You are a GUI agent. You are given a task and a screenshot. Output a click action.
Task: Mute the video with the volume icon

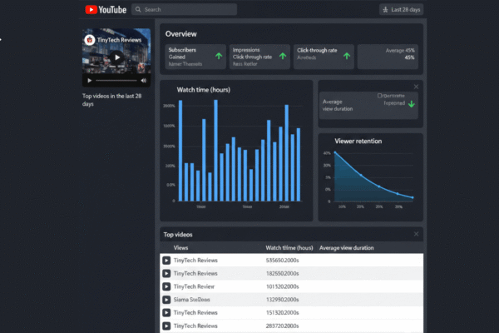pyautogui.click(x=144, y=81)
